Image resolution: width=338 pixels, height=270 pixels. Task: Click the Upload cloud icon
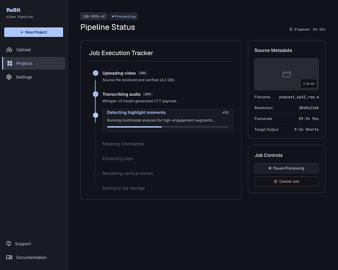pos(9,50)
